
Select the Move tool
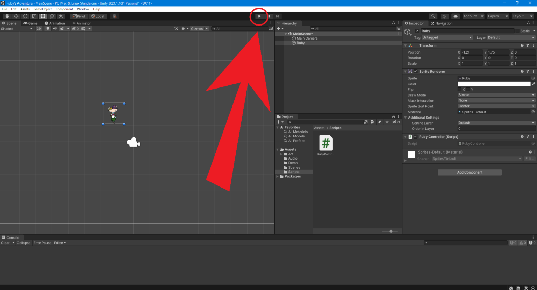click(x=16, y=16)
